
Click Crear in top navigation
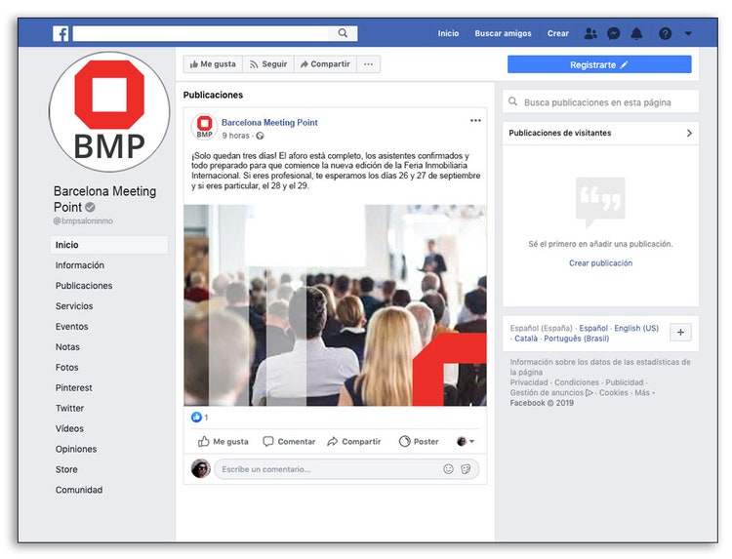tap(558, 33)
